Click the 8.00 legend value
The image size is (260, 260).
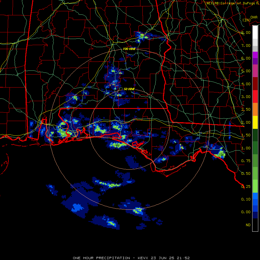pyautogui.click(x=246, y=32)
